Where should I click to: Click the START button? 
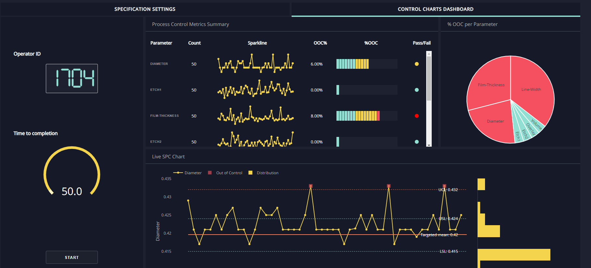(72, 257)
